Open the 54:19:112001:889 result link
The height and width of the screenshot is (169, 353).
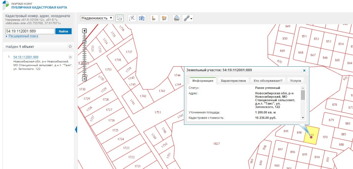click(x=26, y=57)
